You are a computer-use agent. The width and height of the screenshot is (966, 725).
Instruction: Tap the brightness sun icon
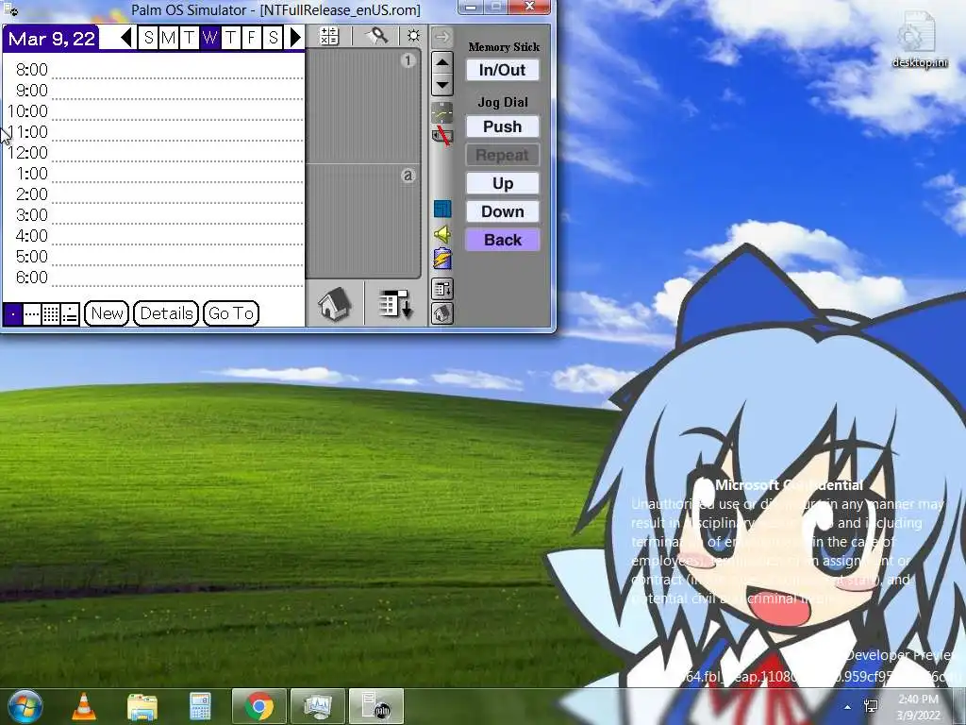click(x=413, y=37)
